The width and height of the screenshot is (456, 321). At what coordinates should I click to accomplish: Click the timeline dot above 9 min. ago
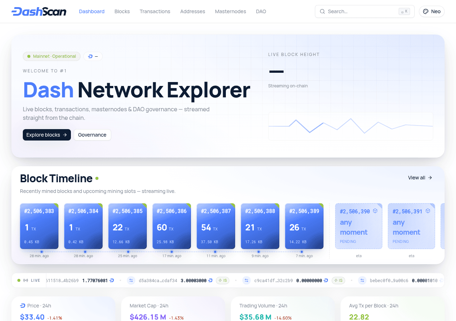[259, 252]
